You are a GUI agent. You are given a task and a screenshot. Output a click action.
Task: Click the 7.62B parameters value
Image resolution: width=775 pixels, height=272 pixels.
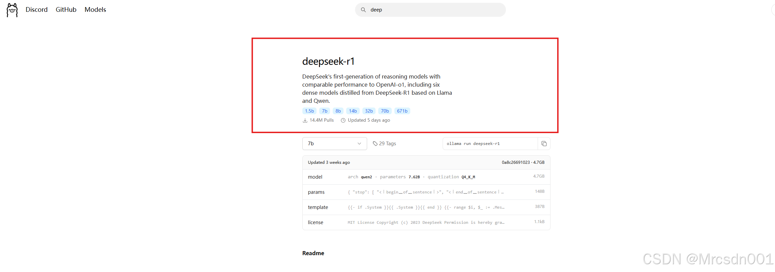click(x=414, y=177)
